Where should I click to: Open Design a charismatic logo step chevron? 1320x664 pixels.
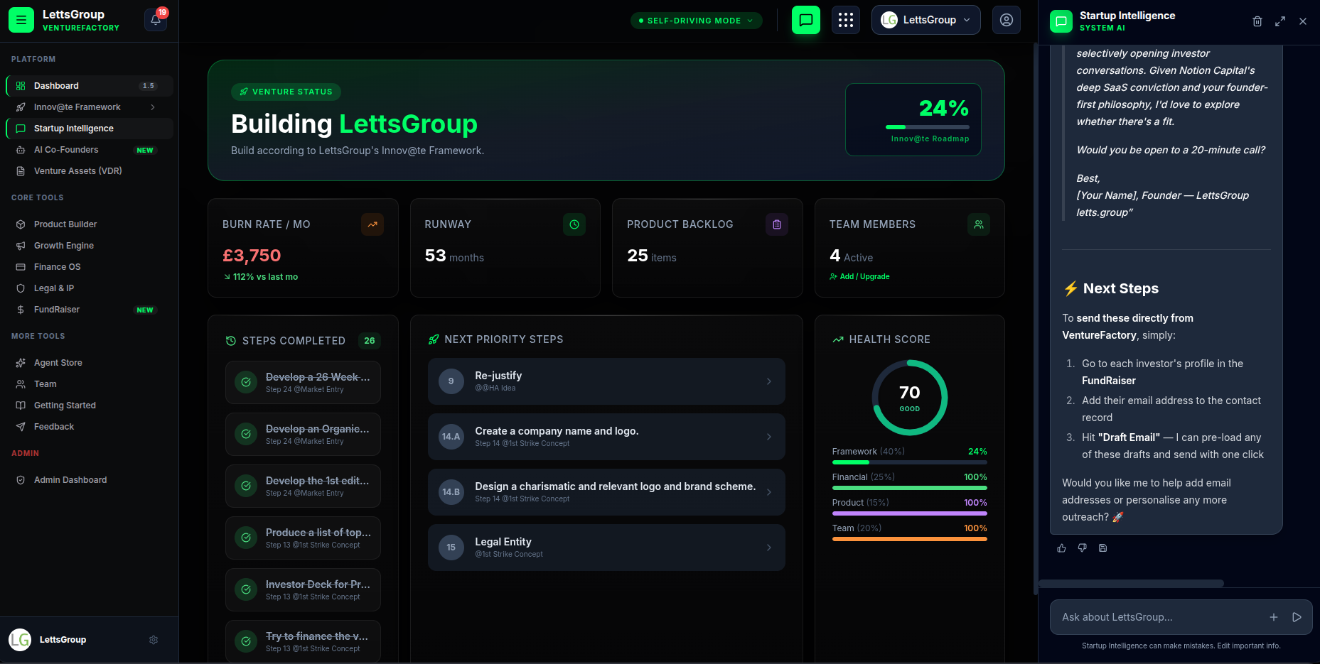768,492
